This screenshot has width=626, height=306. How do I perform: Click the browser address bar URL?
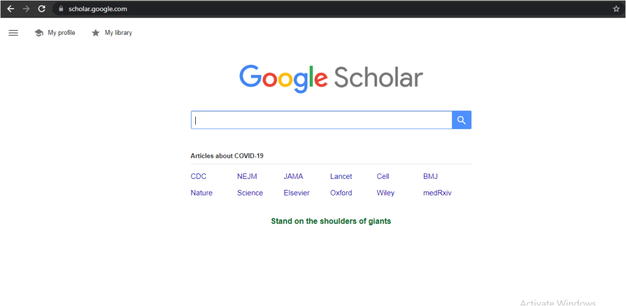click(98, 9)
